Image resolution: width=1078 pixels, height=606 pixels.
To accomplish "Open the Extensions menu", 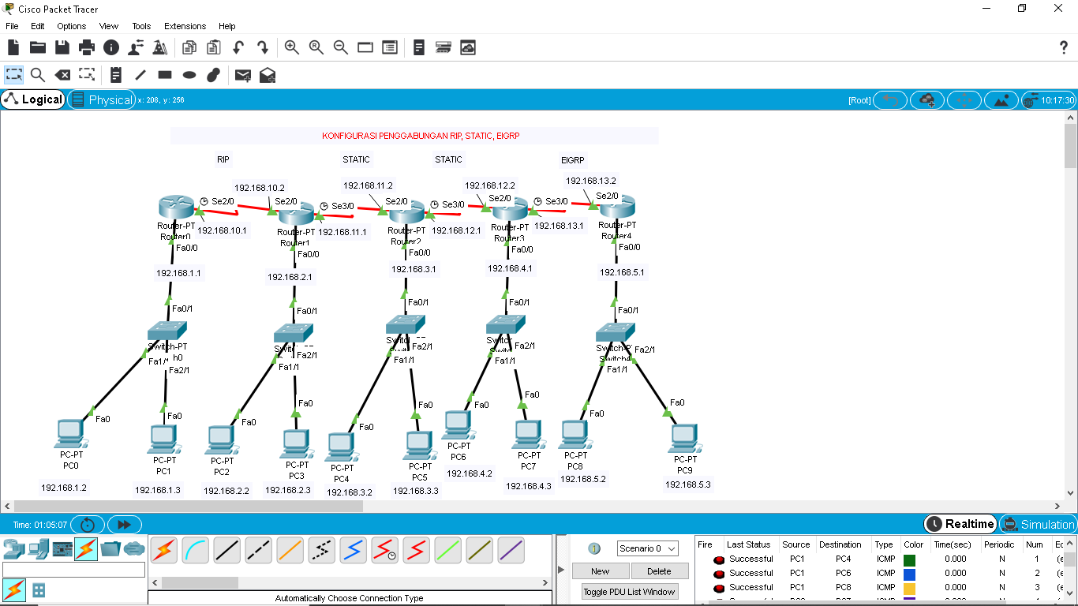I will pyautogui.click(x=185, y=26).
